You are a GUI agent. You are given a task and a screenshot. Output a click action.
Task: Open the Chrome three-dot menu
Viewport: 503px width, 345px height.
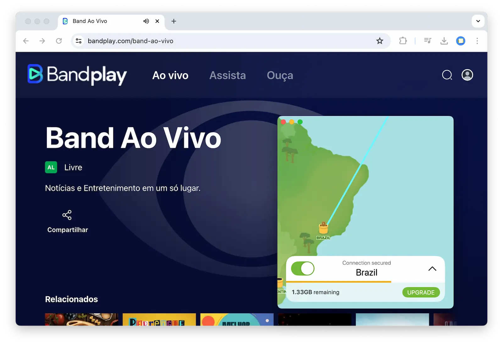477,41
